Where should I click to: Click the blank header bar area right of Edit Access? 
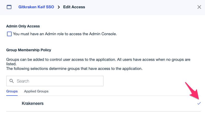(x=141, y=7)
